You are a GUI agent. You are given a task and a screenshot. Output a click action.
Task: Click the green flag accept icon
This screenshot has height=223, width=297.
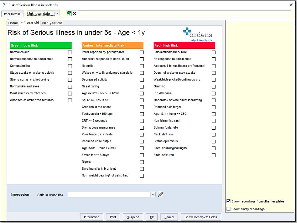pyautogui.click(x=69, y=14)
